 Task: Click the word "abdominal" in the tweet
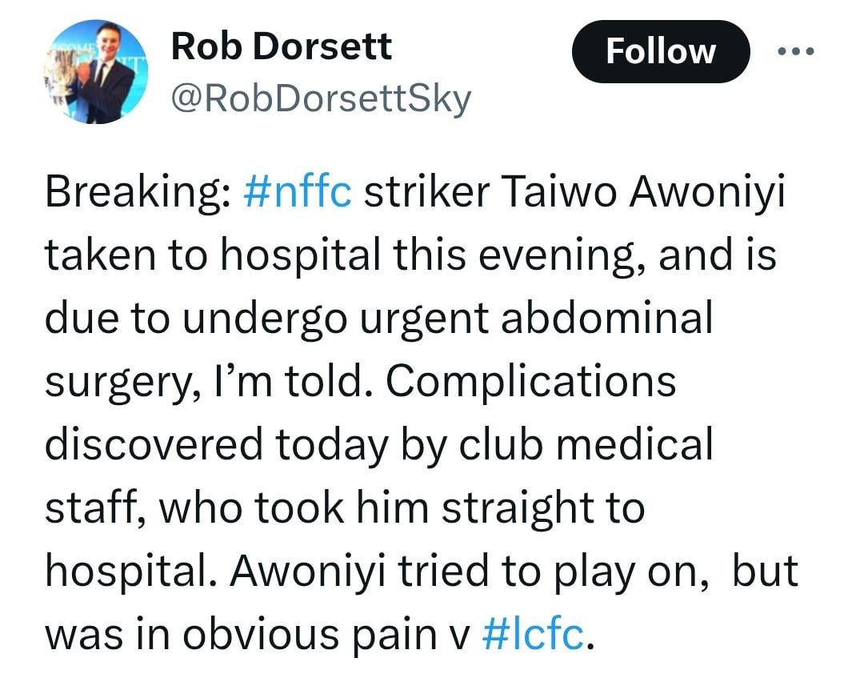(606, 318)
